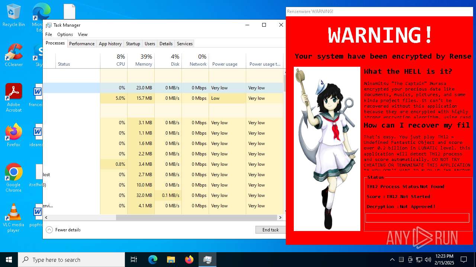Select the Task Manager taskbar icon
Screen dimensions: 476x267
[x=208, y=260]
